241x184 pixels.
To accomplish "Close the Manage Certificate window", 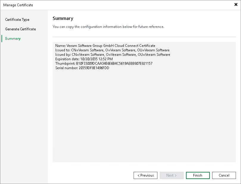I will point(236,5).
